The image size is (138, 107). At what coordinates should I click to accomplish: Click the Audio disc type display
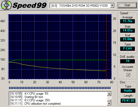[x=128, y=90]
